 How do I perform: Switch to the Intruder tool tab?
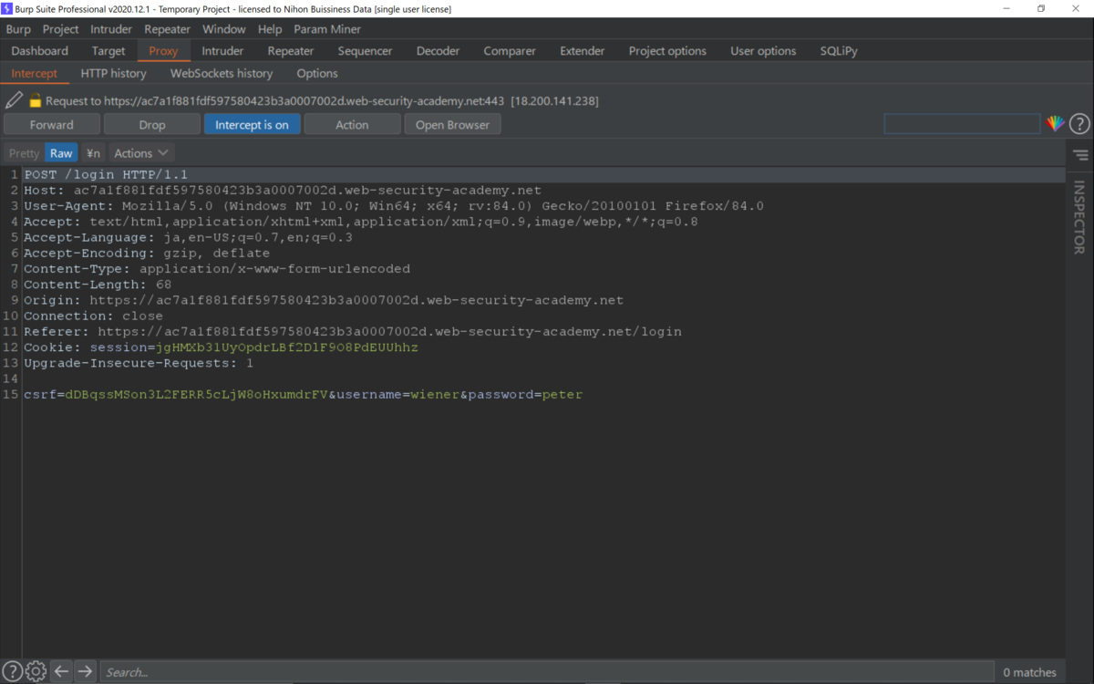pyautogui.click(x=222, y=51)
